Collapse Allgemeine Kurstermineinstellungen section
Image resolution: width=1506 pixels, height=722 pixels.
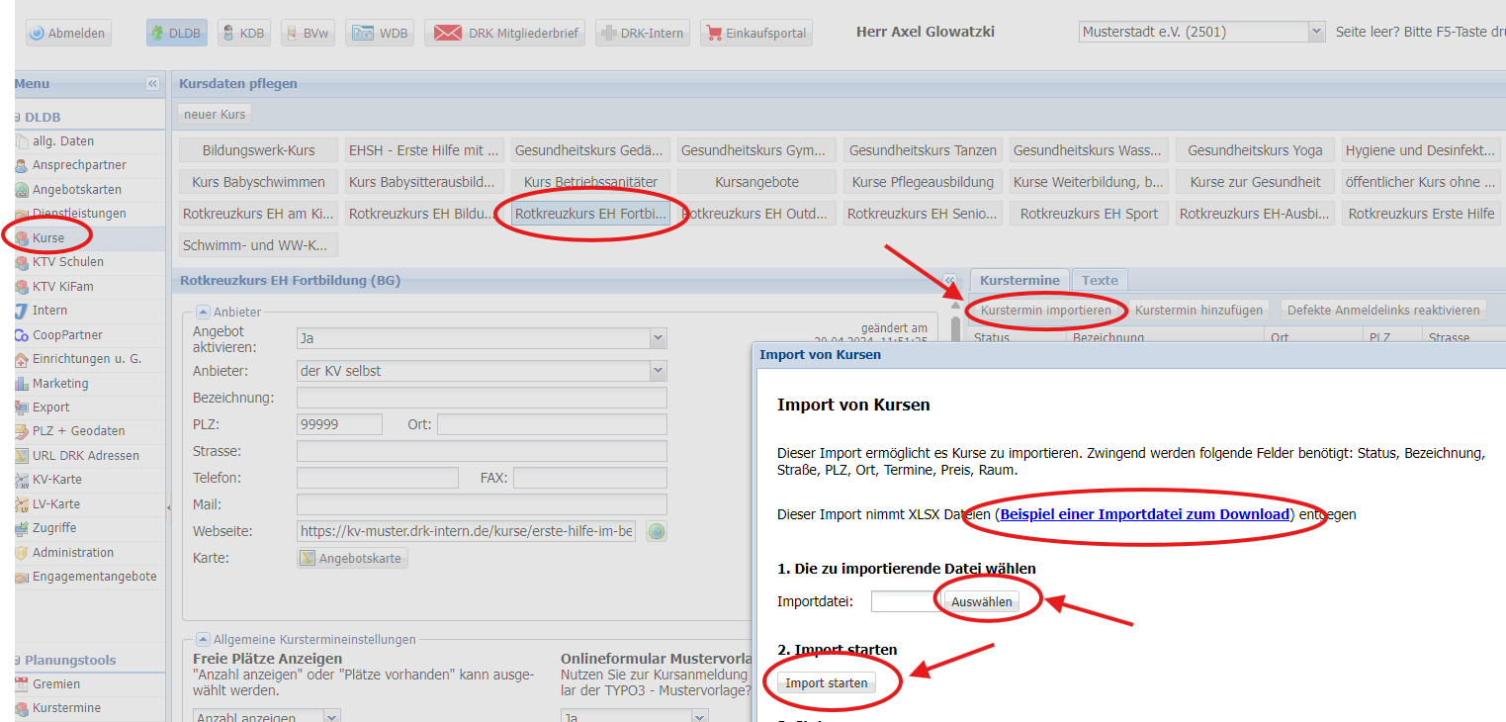[203, 640]
